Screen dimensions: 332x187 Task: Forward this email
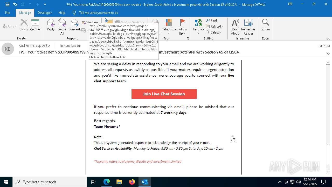(74, 25)
